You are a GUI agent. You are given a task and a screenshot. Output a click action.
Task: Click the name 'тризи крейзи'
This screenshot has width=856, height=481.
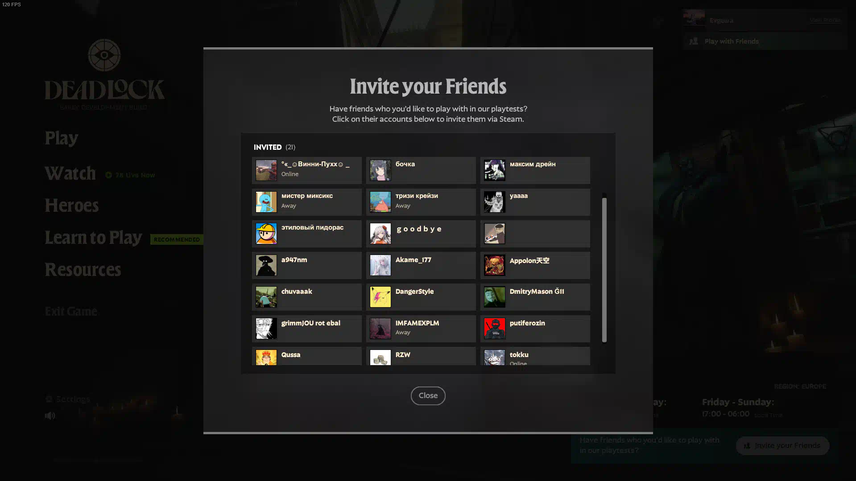[417, 196]
